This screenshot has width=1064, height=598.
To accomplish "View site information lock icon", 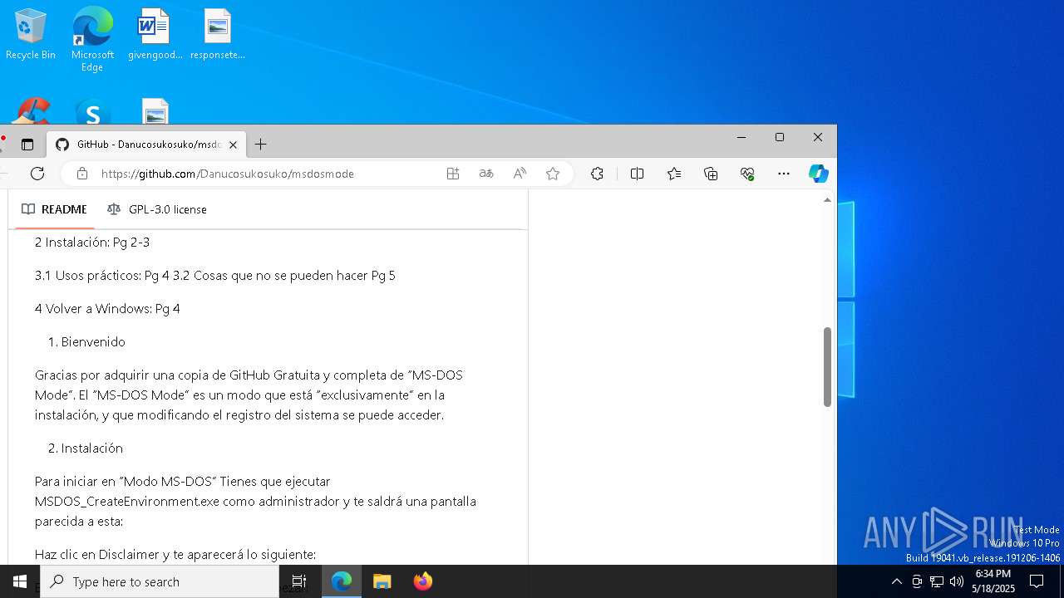I will tap(81, 174).
